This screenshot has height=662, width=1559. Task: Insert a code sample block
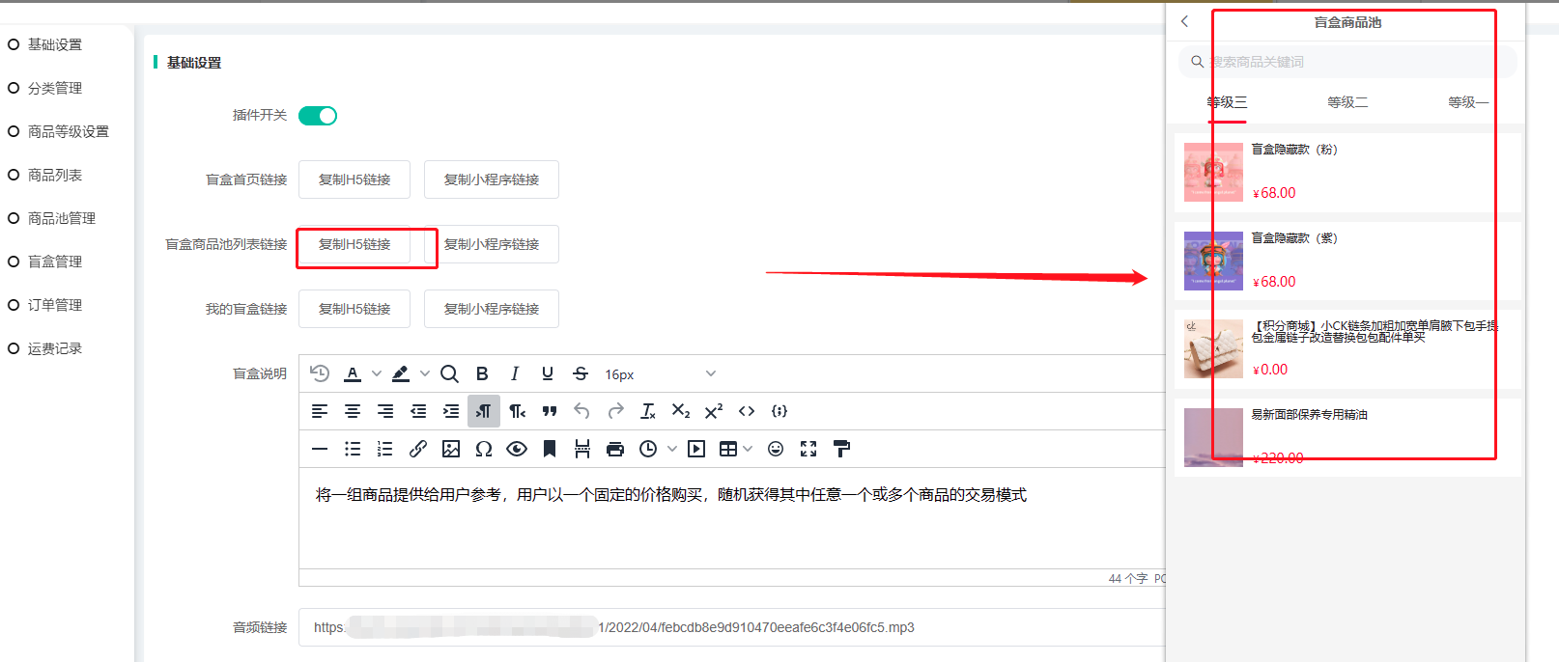(779, 411)
